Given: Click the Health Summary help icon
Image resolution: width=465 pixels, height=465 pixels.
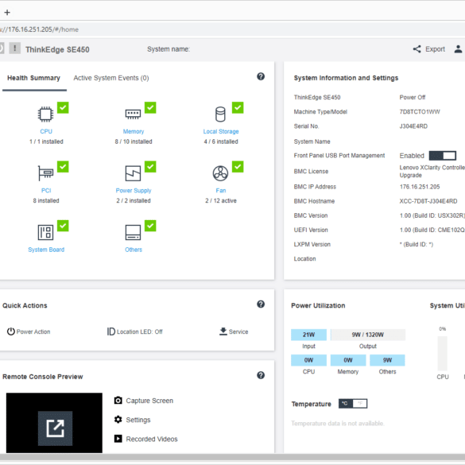Looking at the screenshot, I should pos(261,76).
